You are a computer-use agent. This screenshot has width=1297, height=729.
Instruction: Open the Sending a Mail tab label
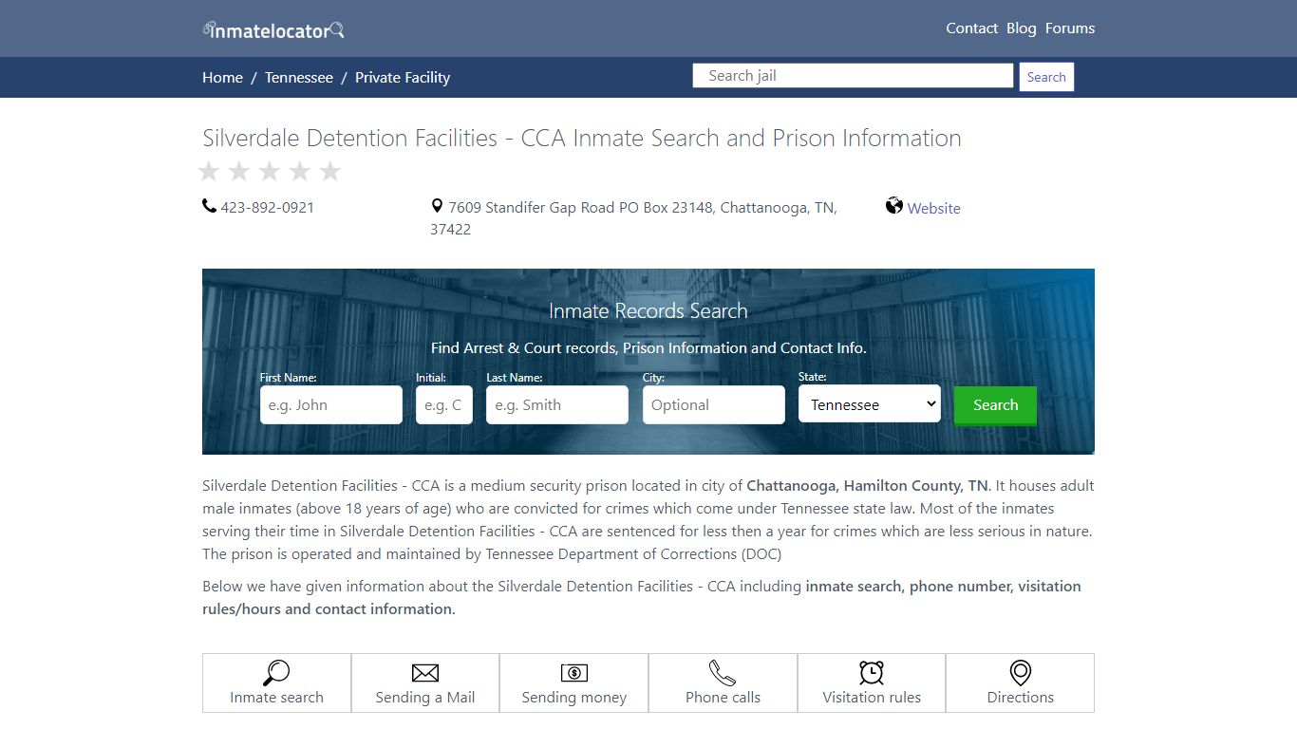(425, 698)
